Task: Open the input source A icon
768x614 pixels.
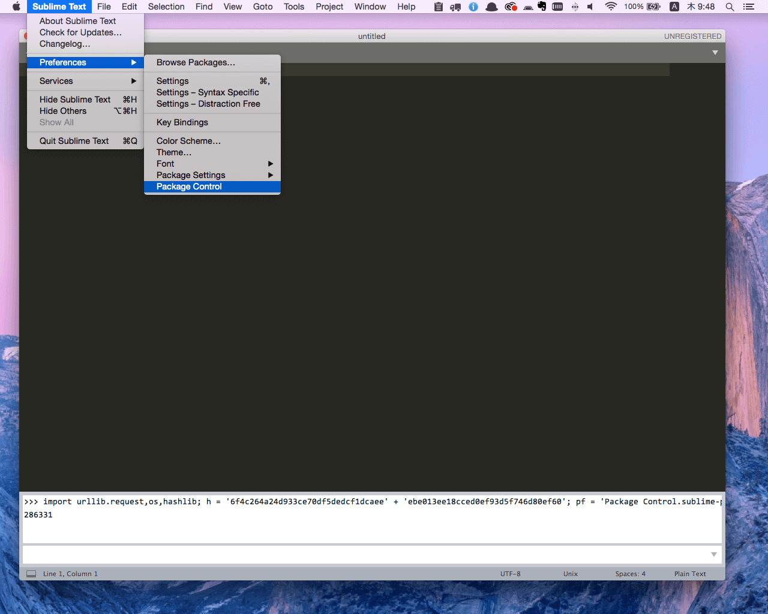Action: 674,7
